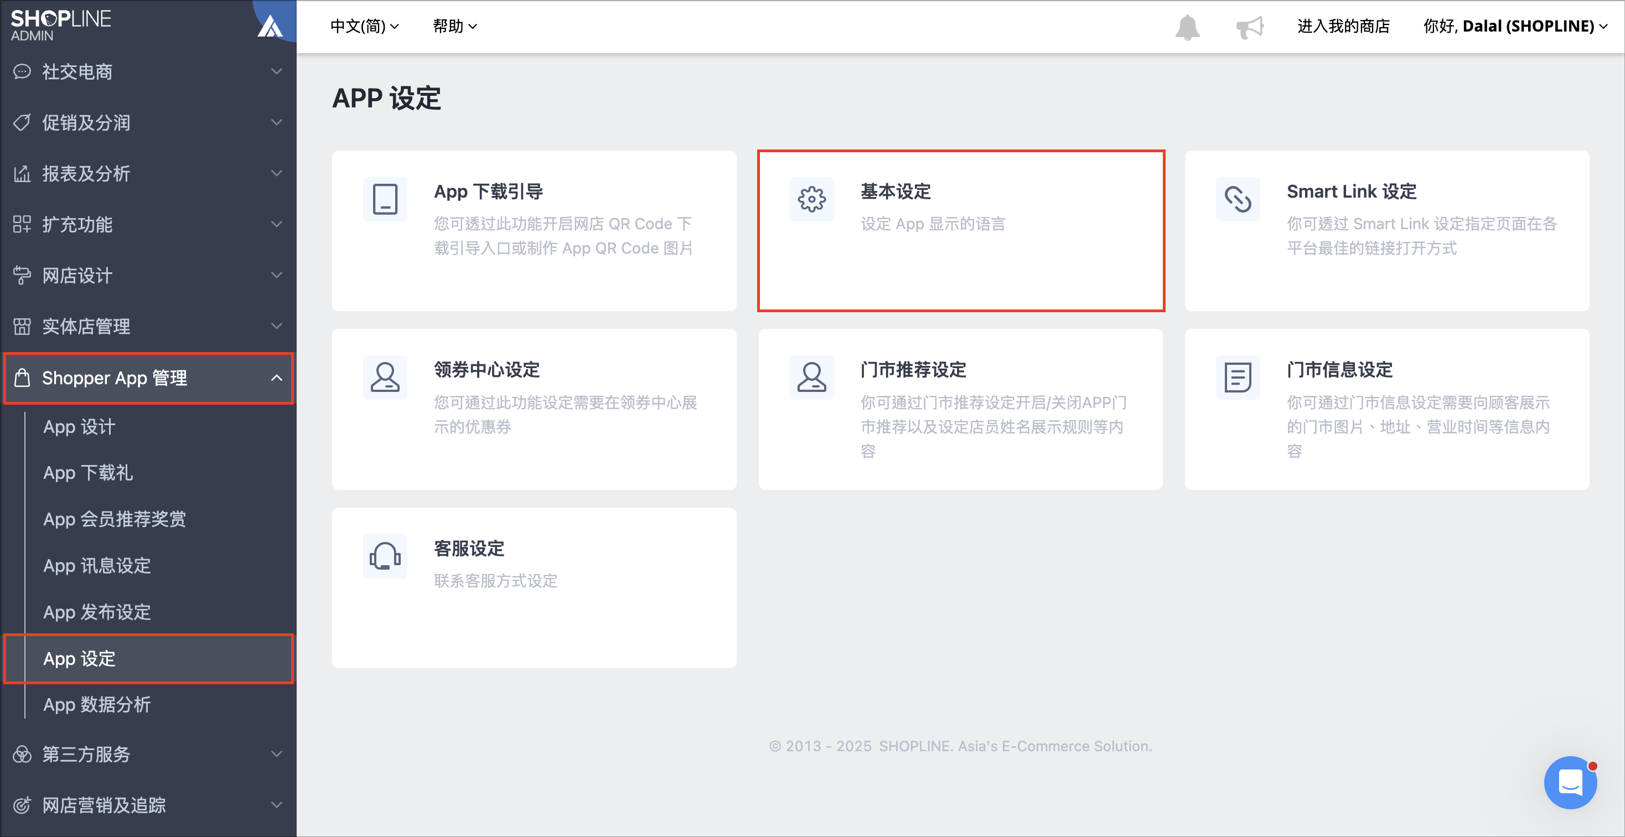Click the Smart Link chain icon
The height and width of the screenshot is (837, 1625).
(x=1238, y=199)
